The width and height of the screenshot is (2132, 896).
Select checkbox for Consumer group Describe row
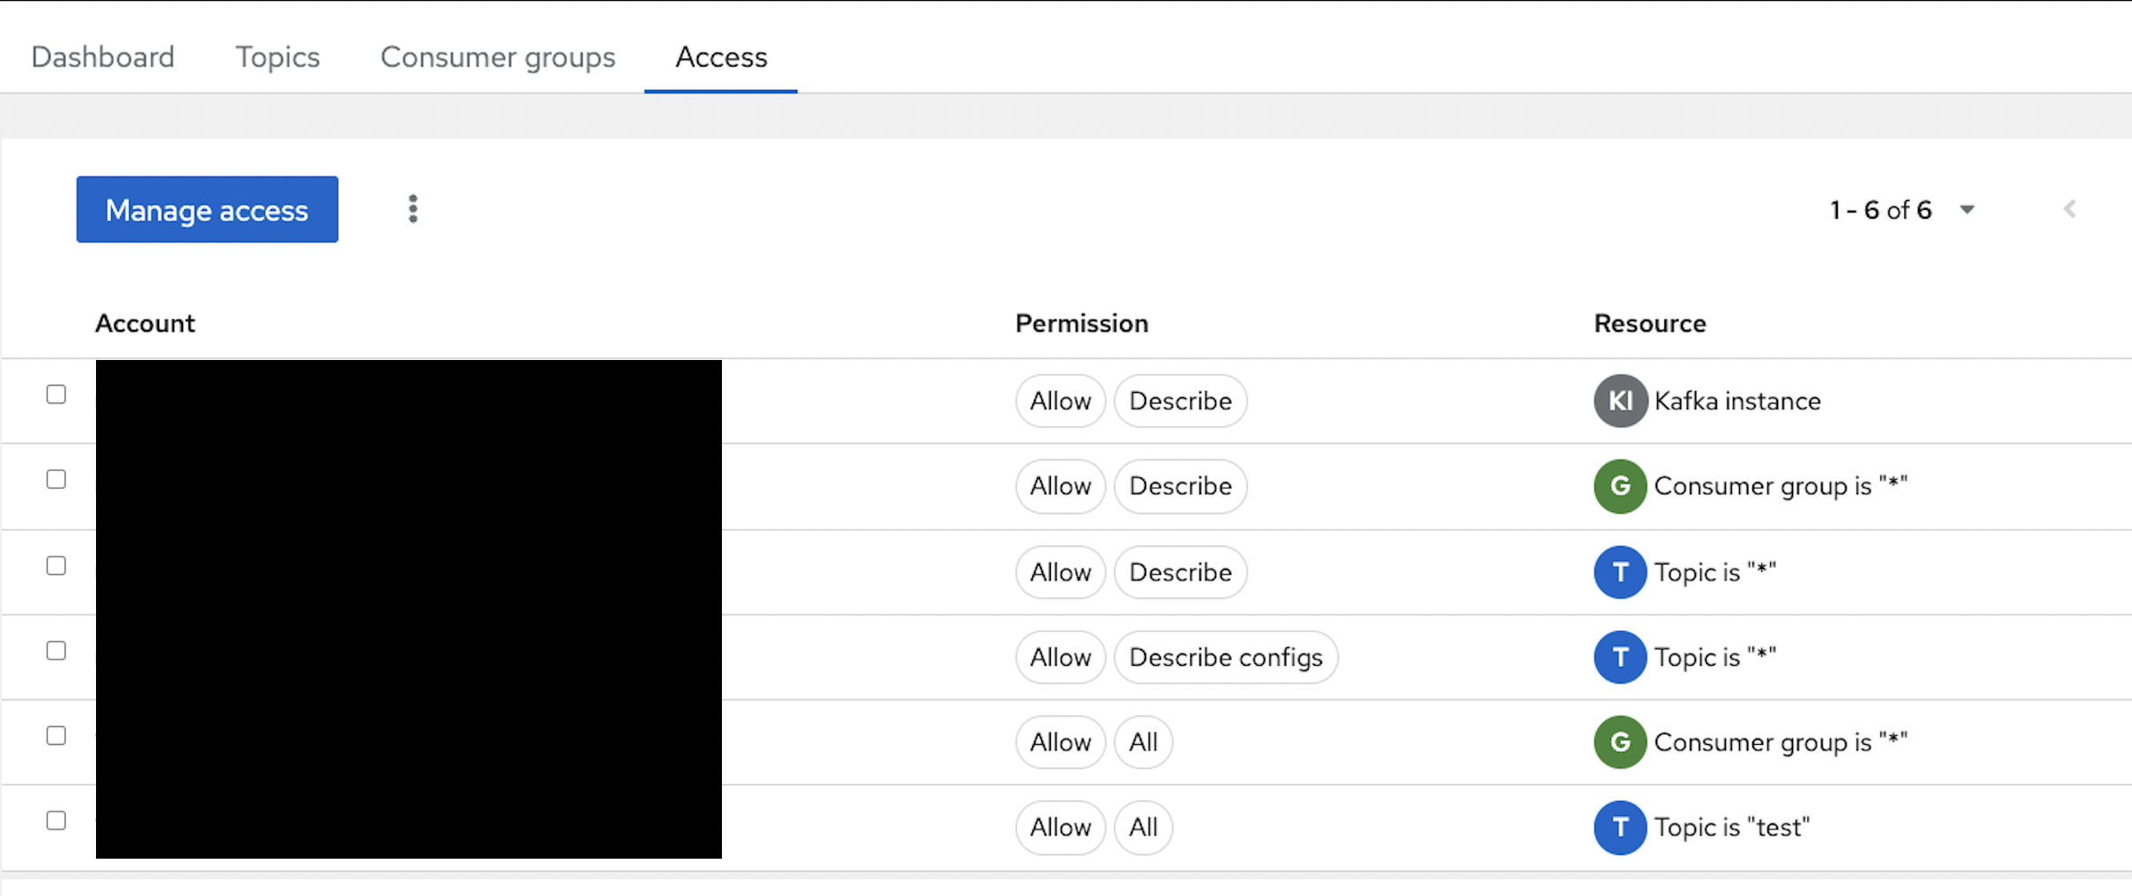coord(56,480)
